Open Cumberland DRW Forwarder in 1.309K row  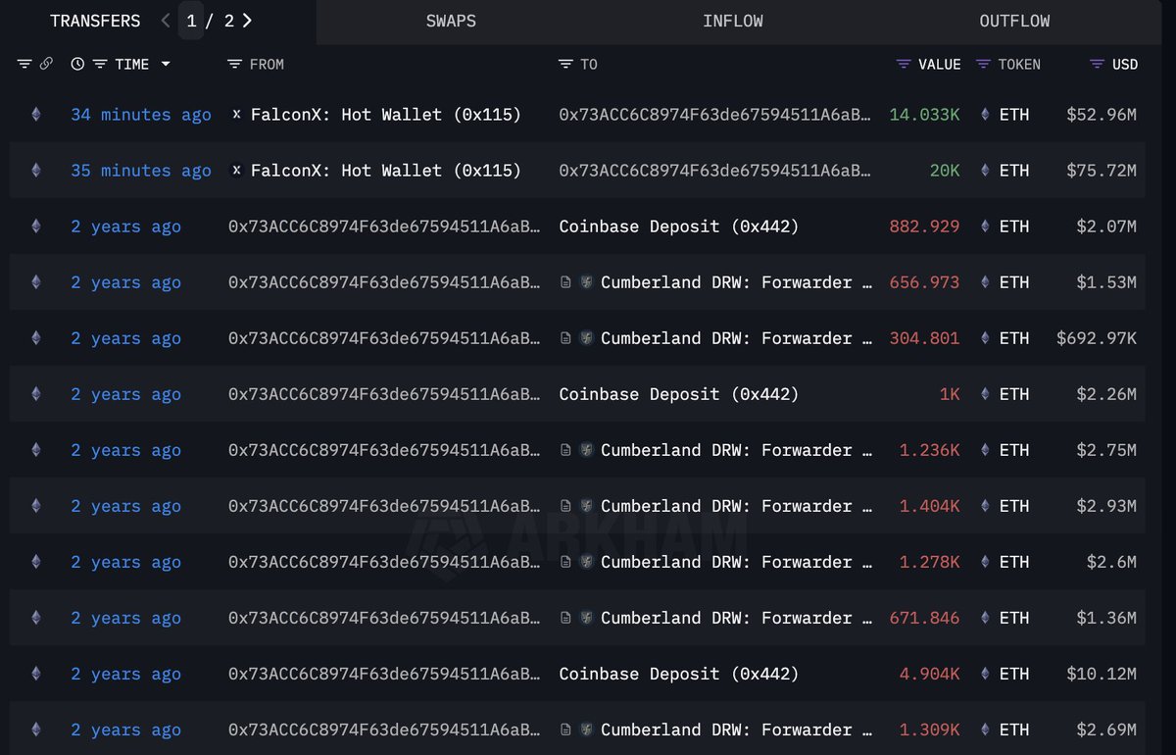[x=736, y=730]
